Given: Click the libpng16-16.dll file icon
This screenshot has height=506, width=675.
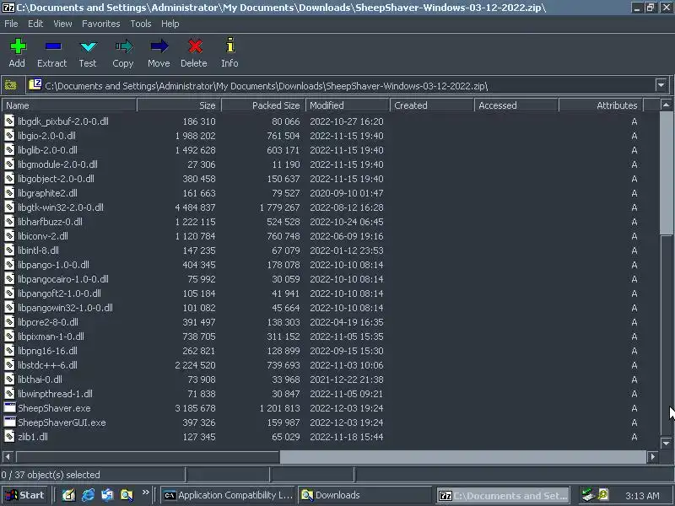Looking at the screenshot, I should pyautogui.click(x=9, y=350).
